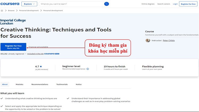Image resolution: width=199 pixels, height=112 pixels.
Task: Go to the Browse breadcrumb
Action: (11, 11)
